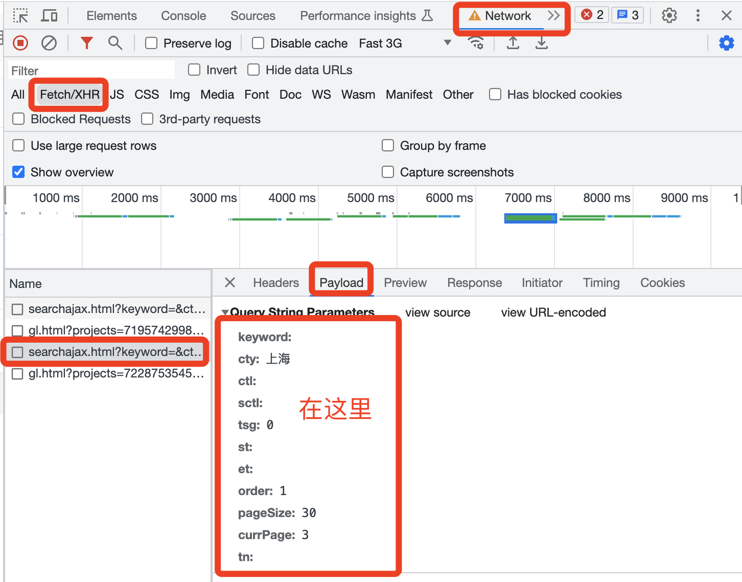Filter requests by Other
The width and height of the screenshot is (742, 582).
coord(458,94)
